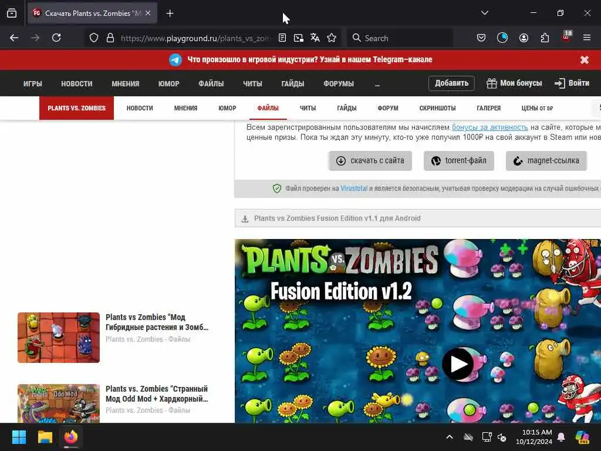
Task: Open the tracking protection shield icon
Action: 94,38
